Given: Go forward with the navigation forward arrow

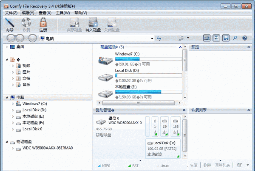Looking at the screenshot, I should (20, 39).
